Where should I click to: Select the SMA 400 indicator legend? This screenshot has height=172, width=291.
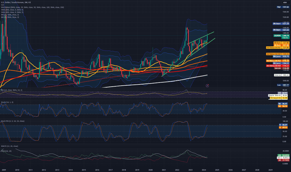point(12,12)
